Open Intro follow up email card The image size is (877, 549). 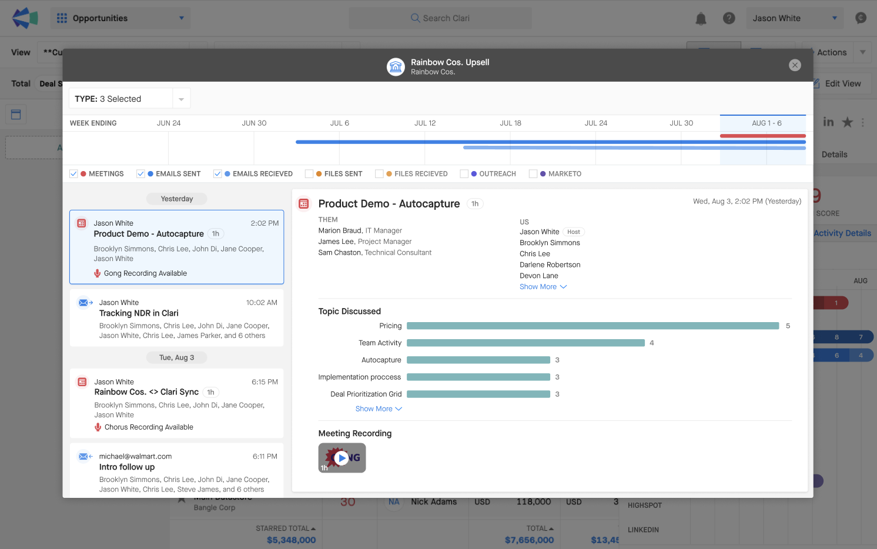(x=176, y=470)
